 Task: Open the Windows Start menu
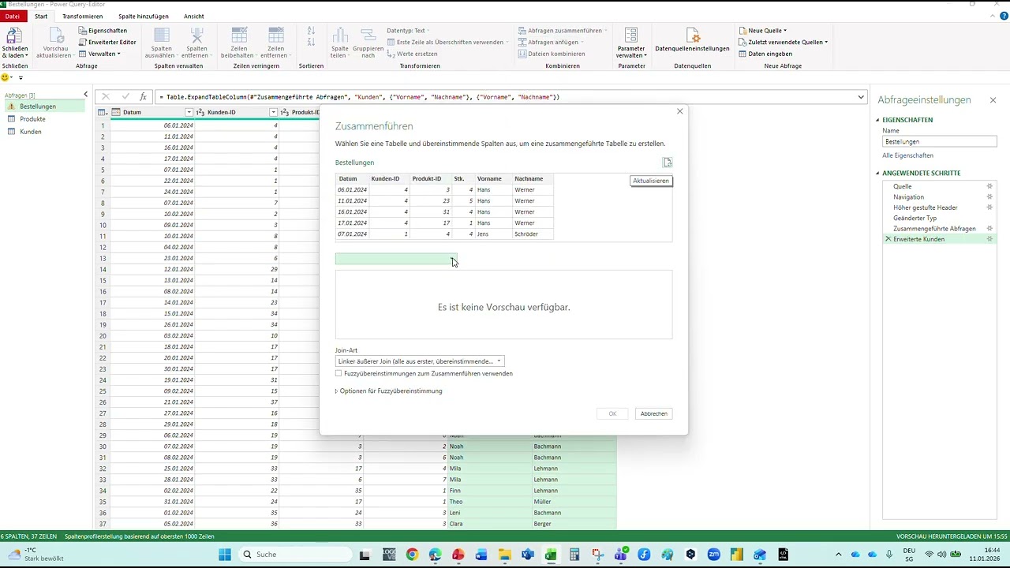[x=225, y=555]
